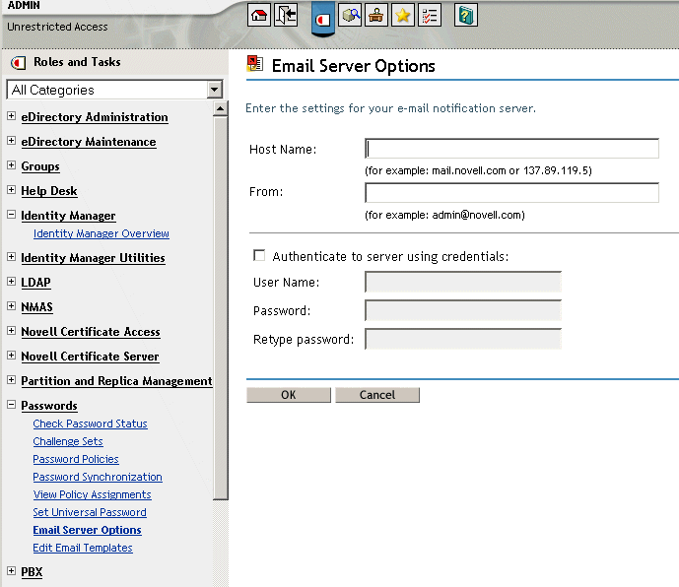Click the Password field

click(463, 310)
